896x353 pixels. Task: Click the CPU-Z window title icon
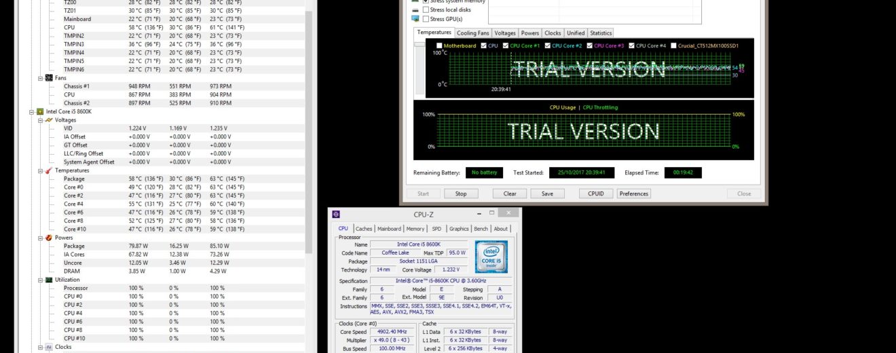(x=336, y=215)
